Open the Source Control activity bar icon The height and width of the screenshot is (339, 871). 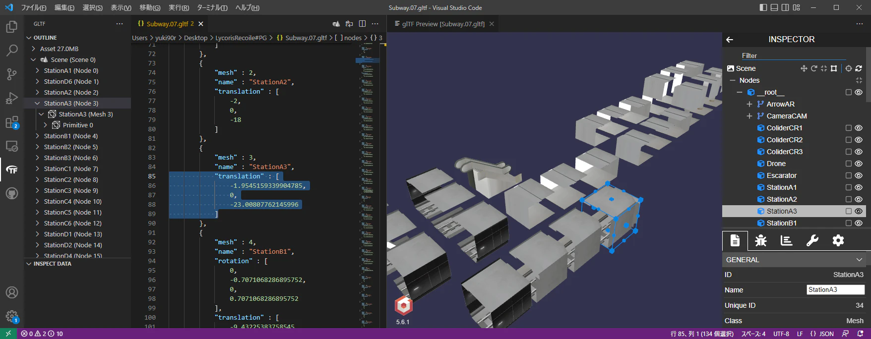12,74
